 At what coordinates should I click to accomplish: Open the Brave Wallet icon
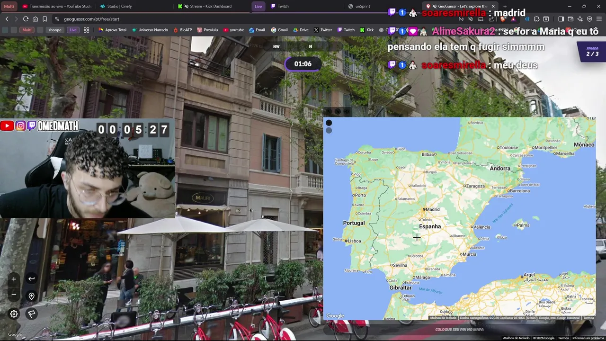tap(570, 19)
